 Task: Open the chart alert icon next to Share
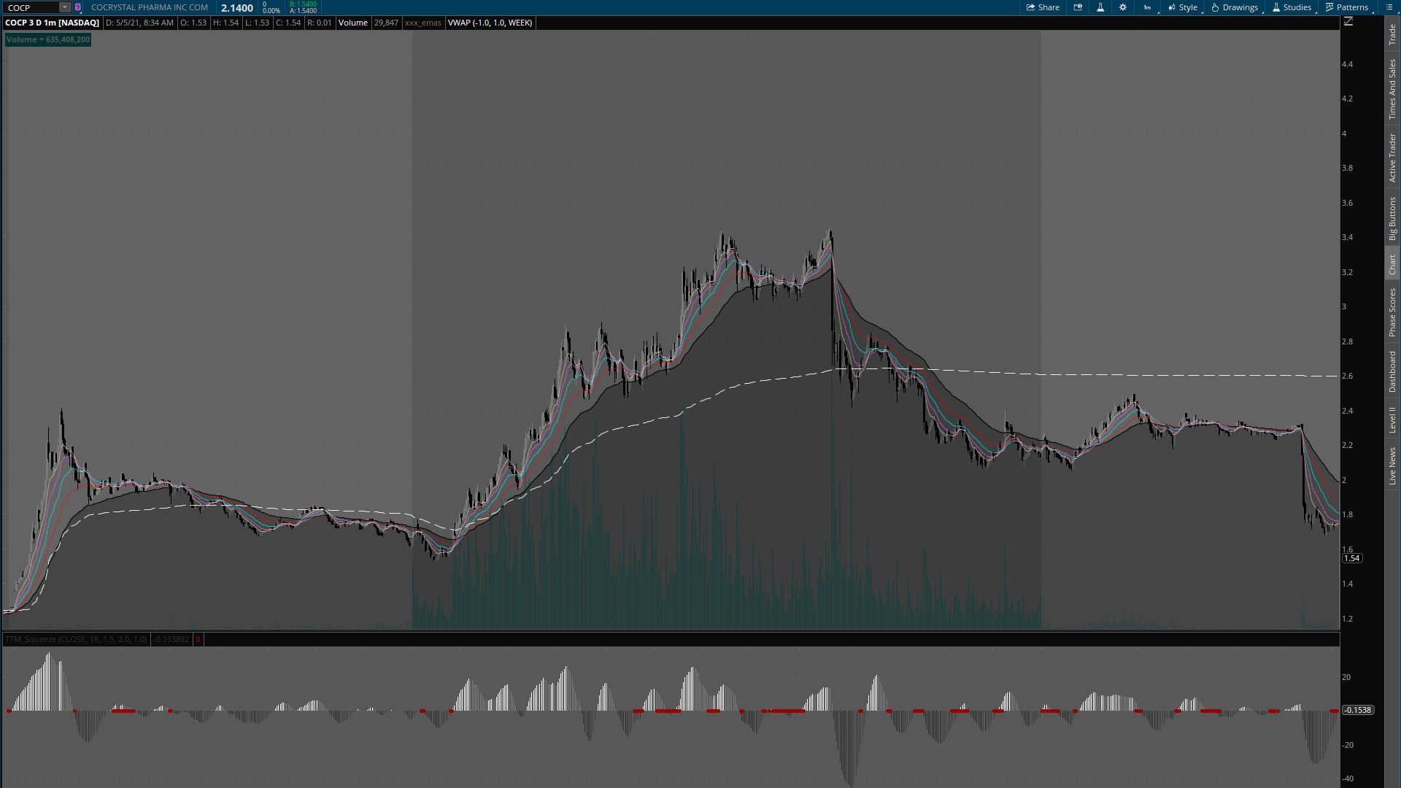tap(1078, 7)
